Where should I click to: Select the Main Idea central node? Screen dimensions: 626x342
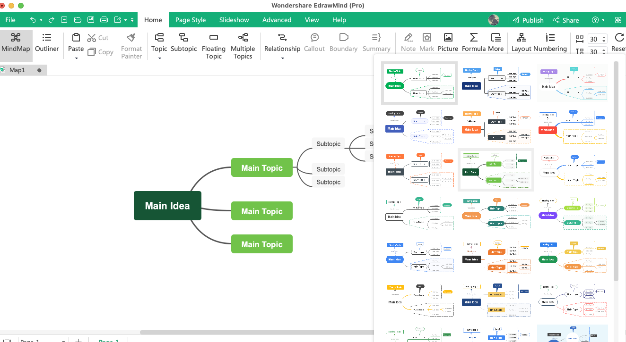[x=167, y=206]
